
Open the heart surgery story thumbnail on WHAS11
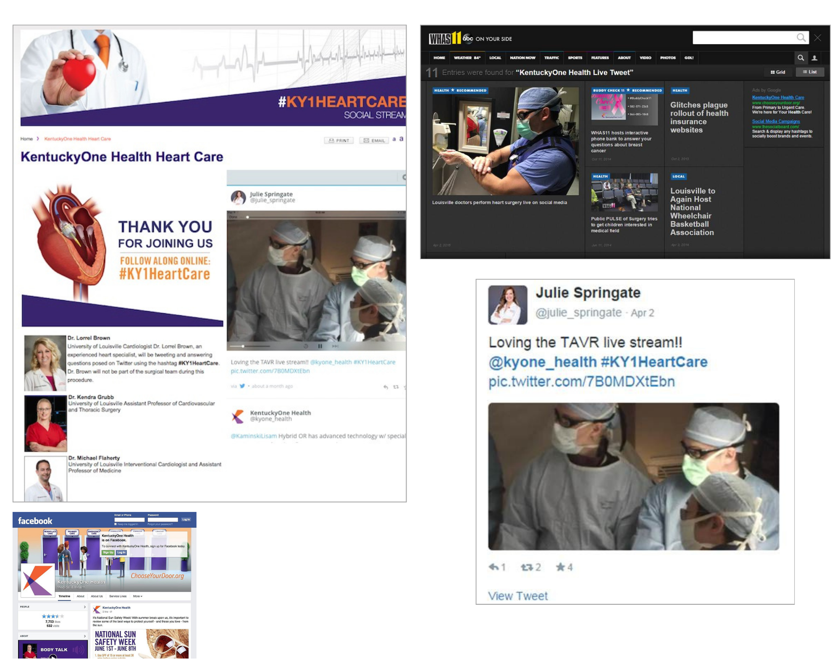coord(505,141)
